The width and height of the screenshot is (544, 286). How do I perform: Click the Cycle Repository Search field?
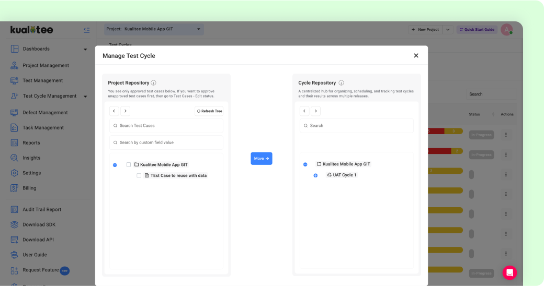(357, 126)
